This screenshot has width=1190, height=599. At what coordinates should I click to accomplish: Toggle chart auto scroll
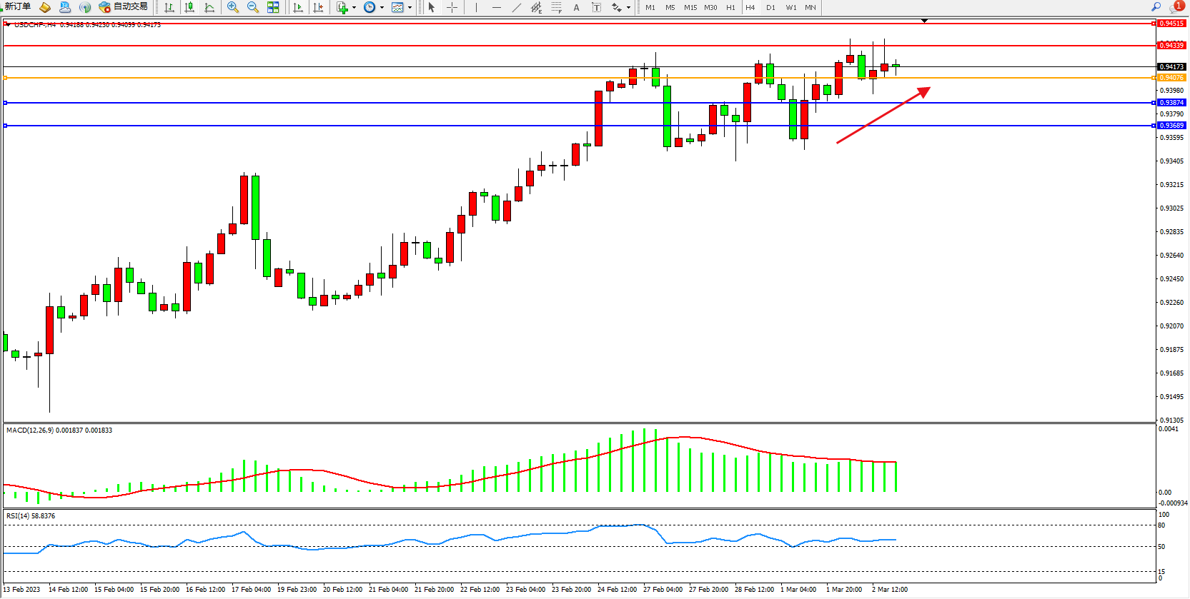(298, 7)
